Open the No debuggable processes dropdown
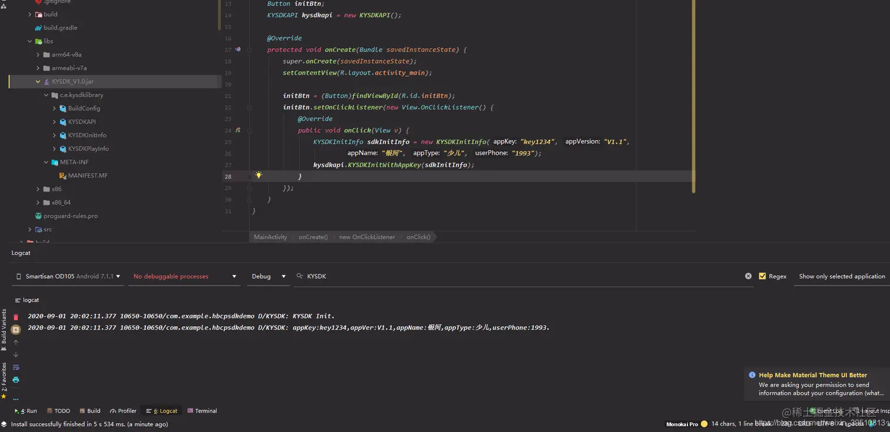 (184, 276)
